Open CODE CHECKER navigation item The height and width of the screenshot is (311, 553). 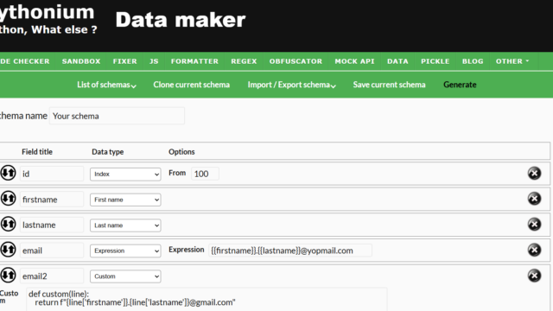[x=25, y=61]
